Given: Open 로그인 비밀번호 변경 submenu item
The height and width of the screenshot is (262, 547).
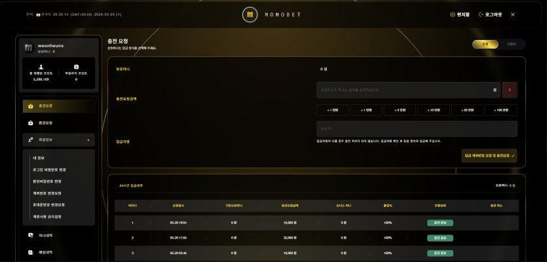Looking at the screenshot, I should tap(49, 170).
